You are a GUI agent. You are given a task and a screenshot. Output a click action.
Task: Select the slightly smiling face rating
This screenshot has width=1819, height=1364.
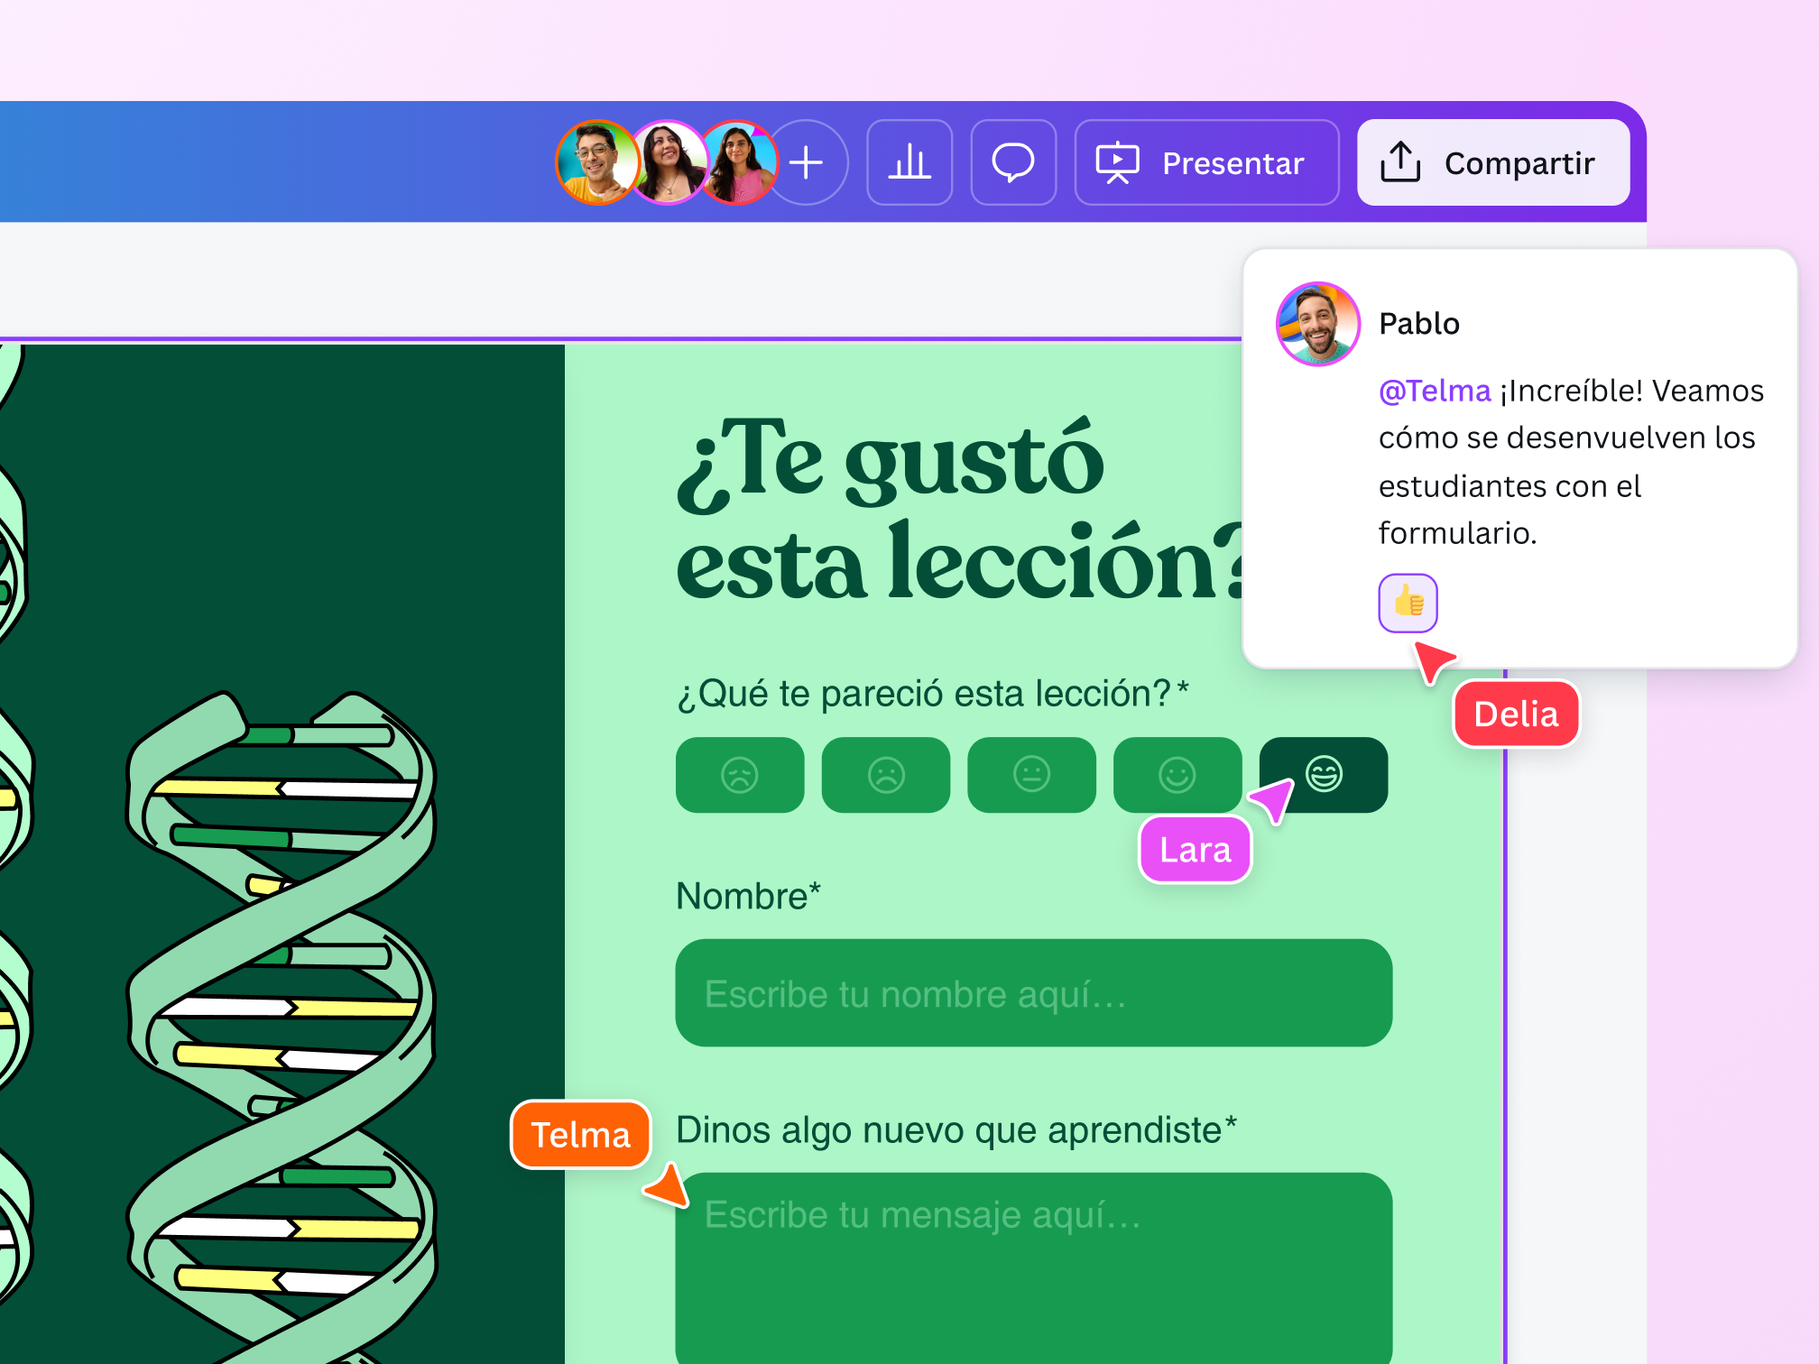tap(1177, 775)
